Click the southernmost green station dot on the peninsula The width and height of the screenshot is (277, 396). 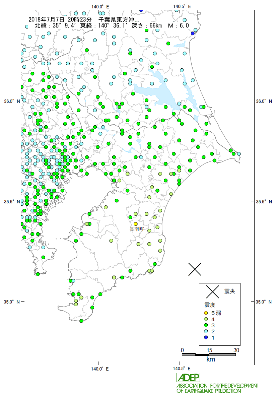[x=81, y=321]
